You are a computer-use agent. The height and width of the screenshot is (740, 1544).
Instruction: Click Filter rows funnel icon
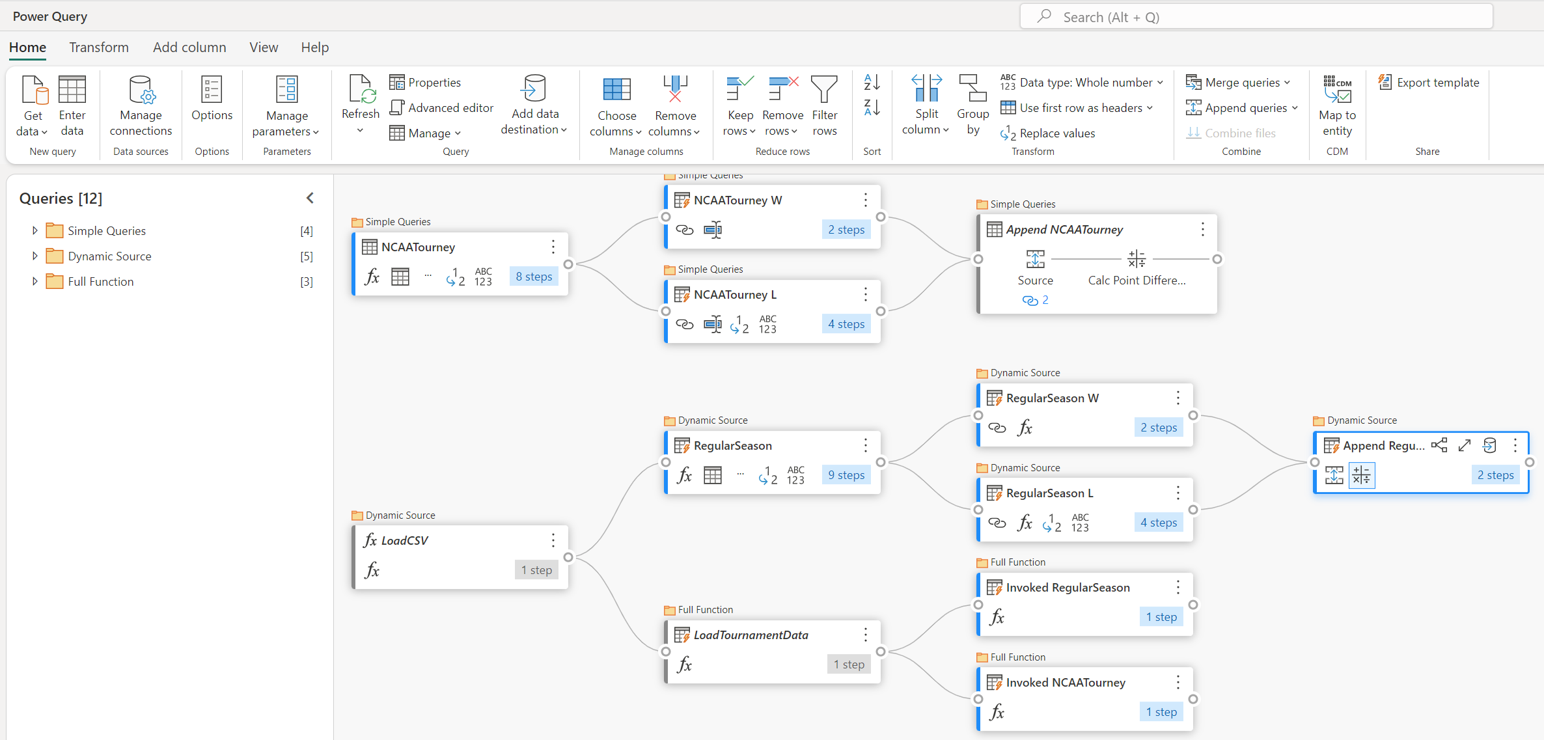pos(824,89)
